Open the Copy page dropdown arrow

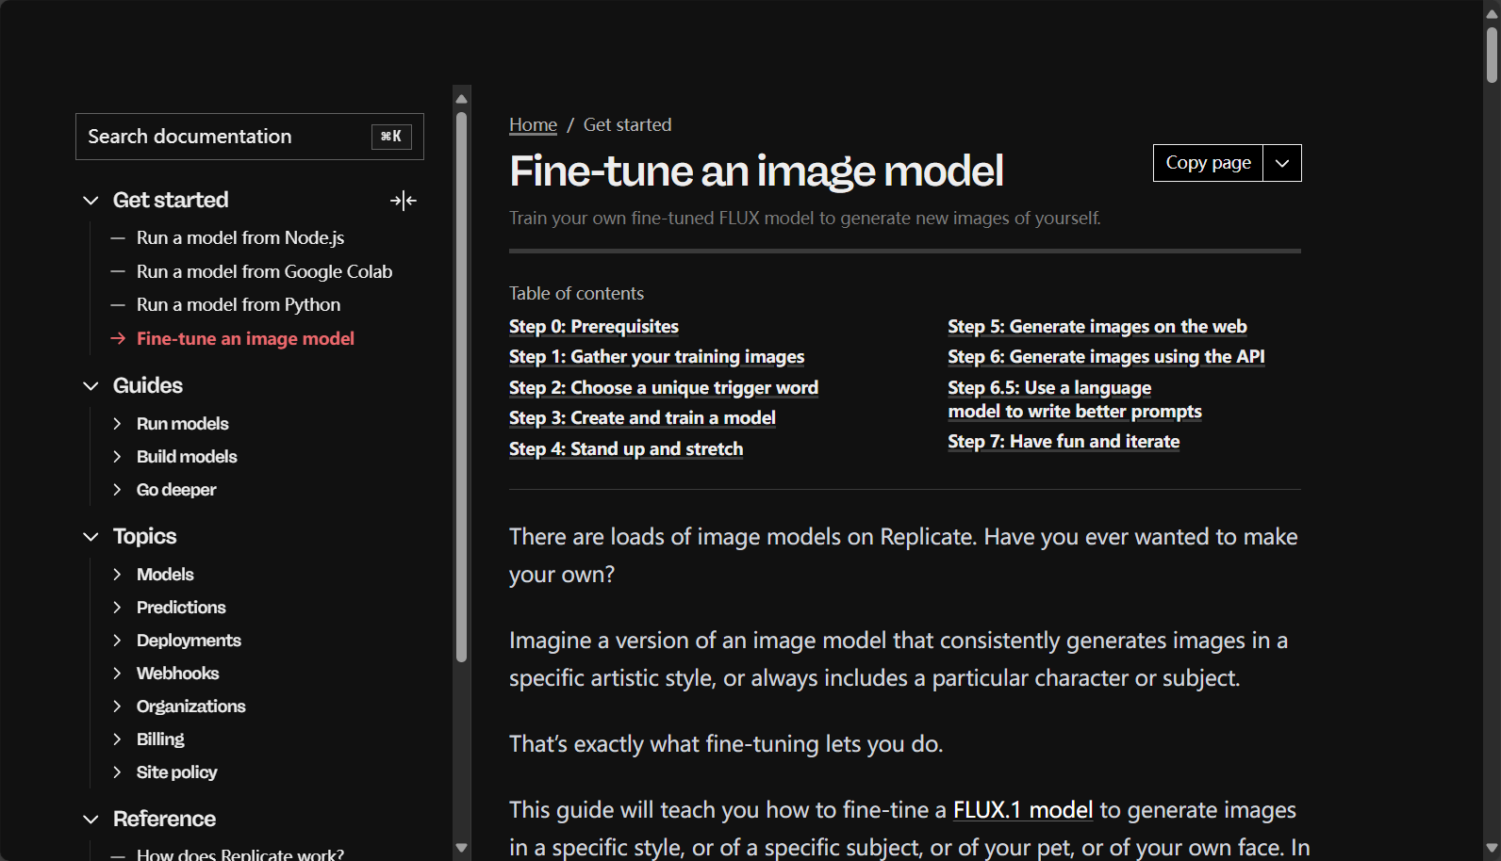1282,163
